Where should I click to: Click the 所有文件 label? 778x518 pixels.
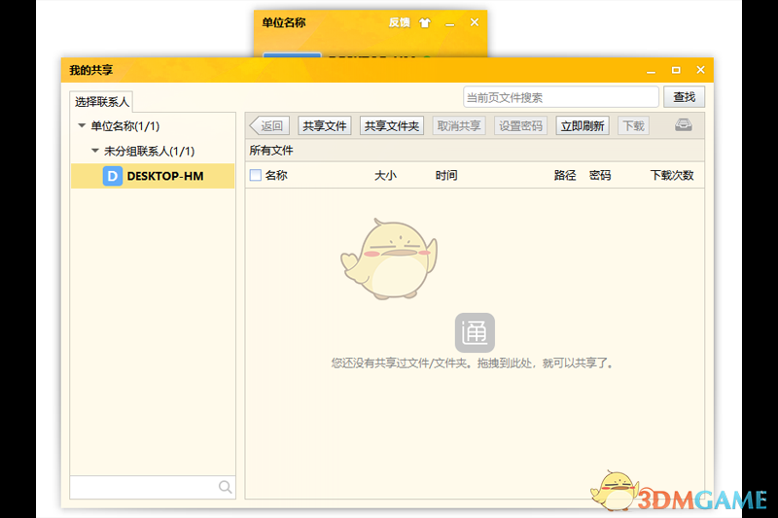point(271,151)
